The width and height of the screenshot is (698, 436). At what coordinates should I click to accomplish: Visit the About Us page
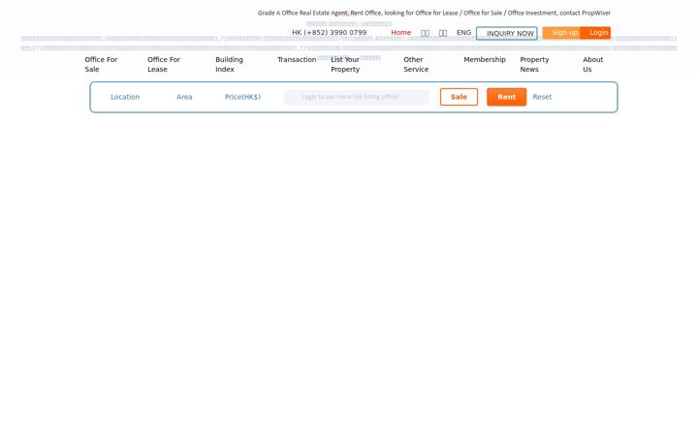click(x=593, y=64)
